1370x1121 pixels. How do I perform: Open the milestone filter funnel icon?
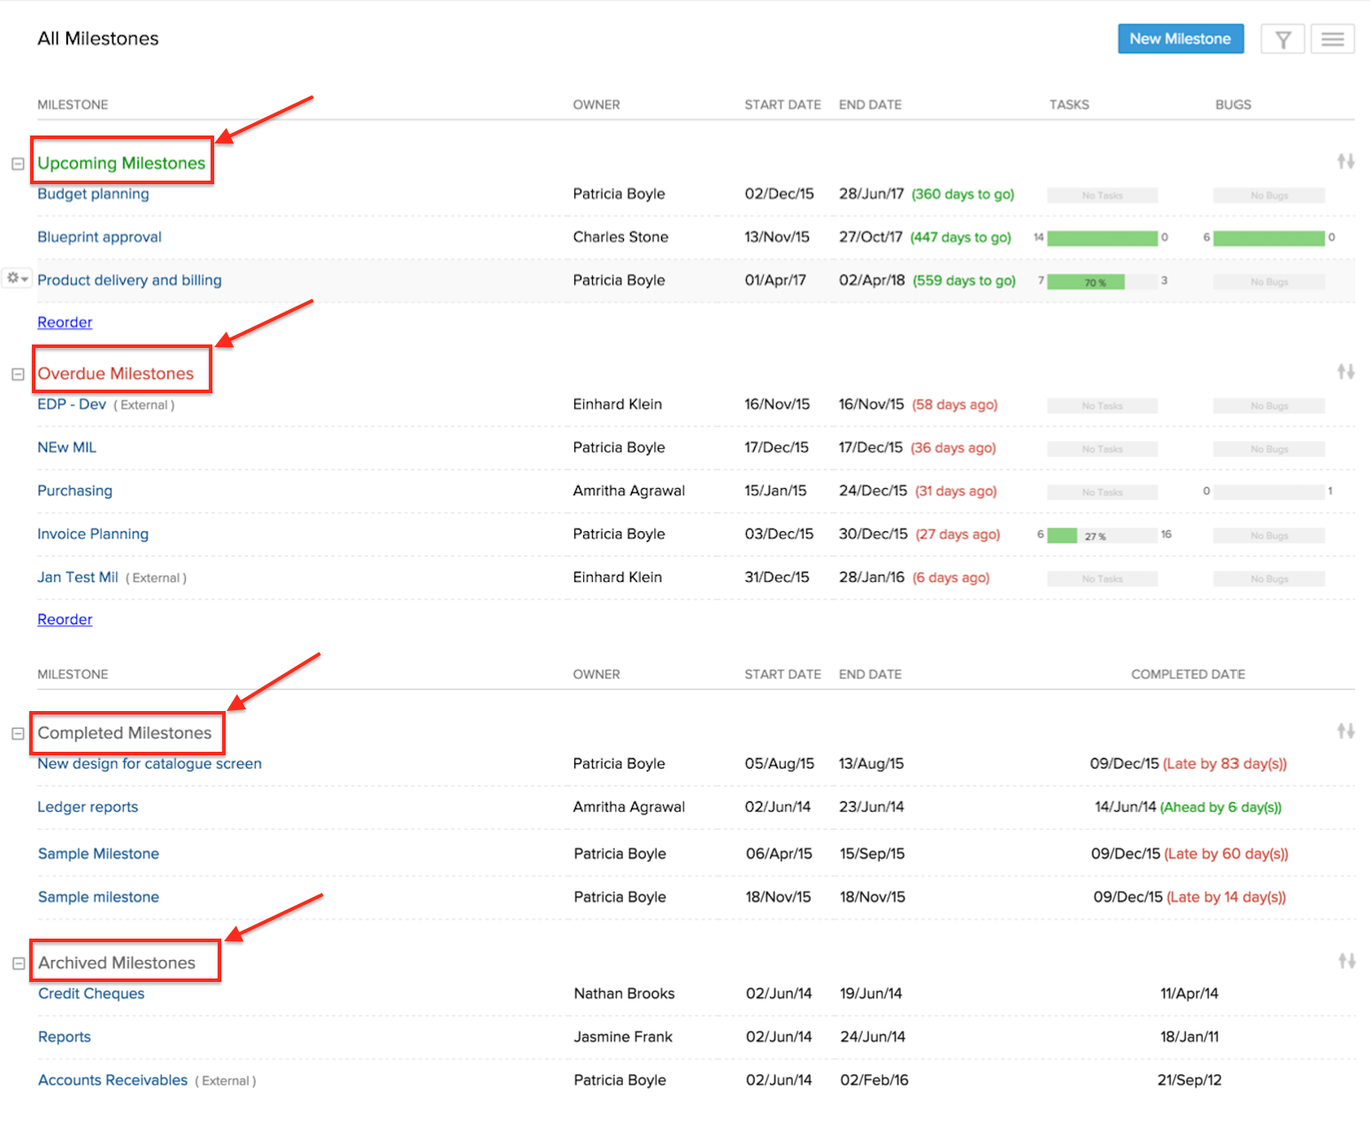click(1282, 39)
